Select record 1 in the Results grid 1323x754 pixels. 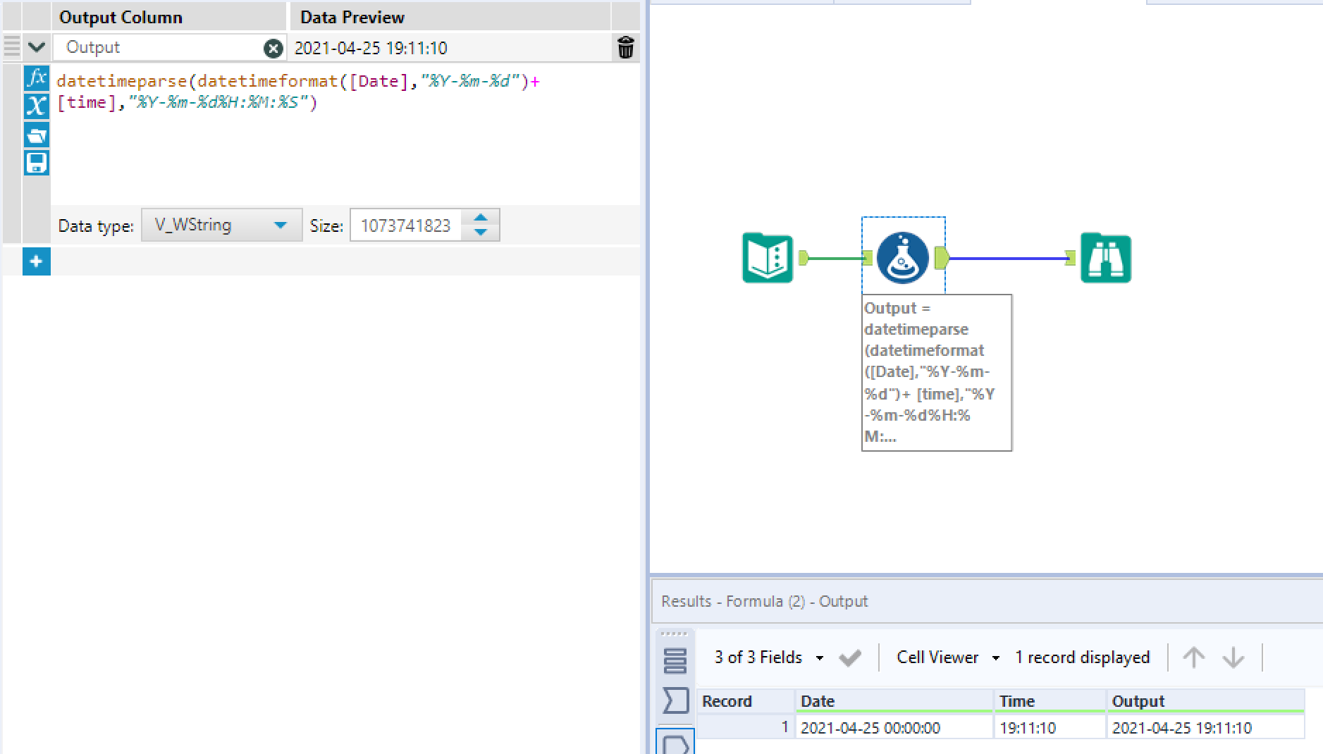(x=784, y=727)
